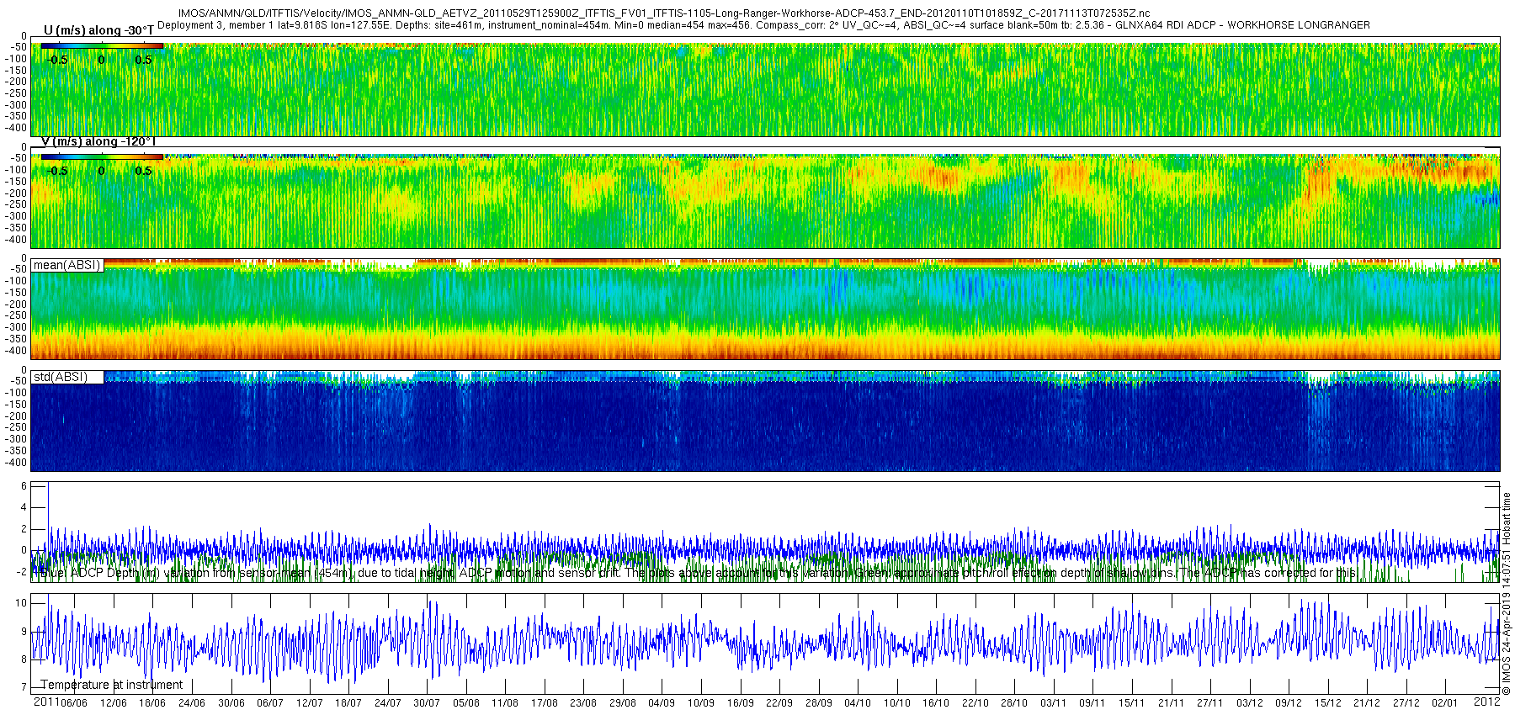Click the '06/06' date tick label
Viewport: 1515px width, 715px height.
[x=74, y=703]
